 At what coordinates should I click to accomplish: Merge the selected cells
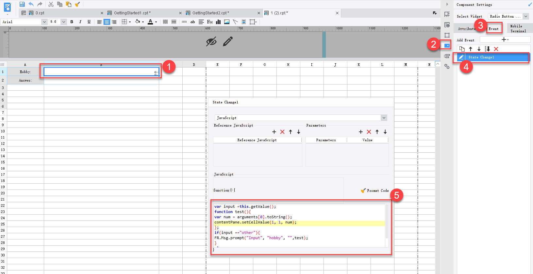coord(165,22)
